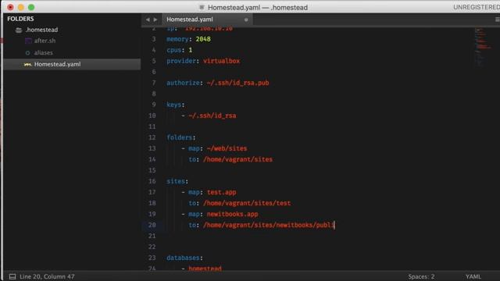Screen dimensions: 500x281
Task: Click the after.sh file type icon
Action: tap(28, 41)
